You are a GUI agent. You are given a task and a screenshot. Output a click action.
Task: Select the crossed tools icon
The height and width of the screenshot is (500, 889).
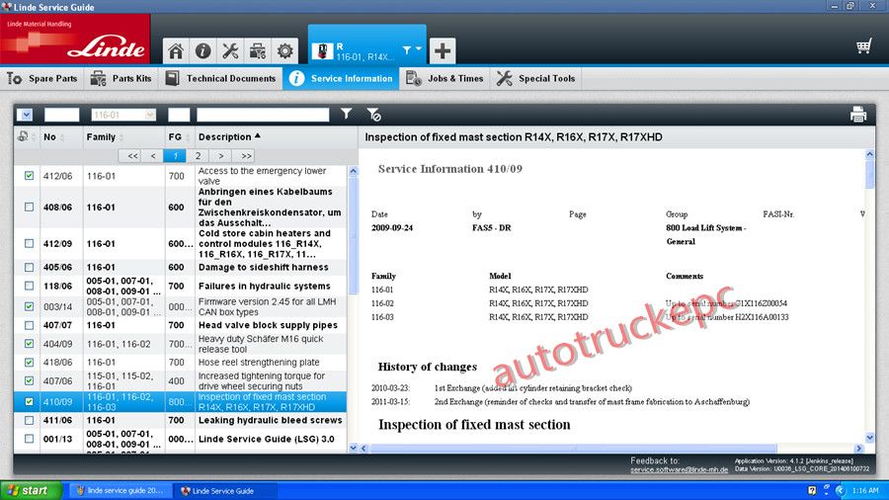(230, 51)
